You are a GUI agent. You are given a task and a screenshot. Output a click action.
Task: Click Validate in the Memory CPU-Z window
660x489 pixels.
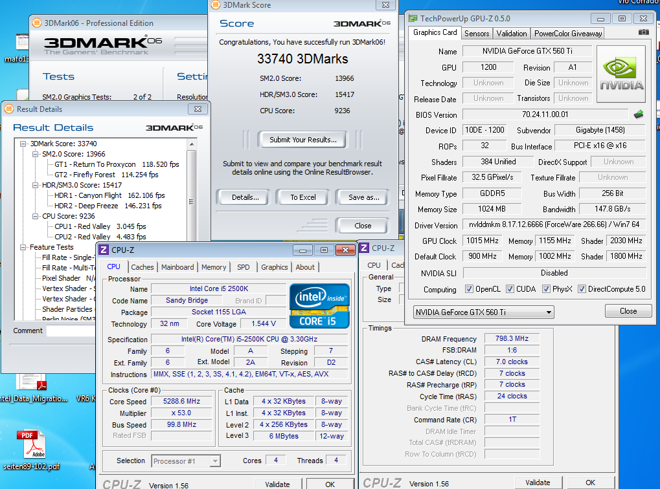click(538, 483)
